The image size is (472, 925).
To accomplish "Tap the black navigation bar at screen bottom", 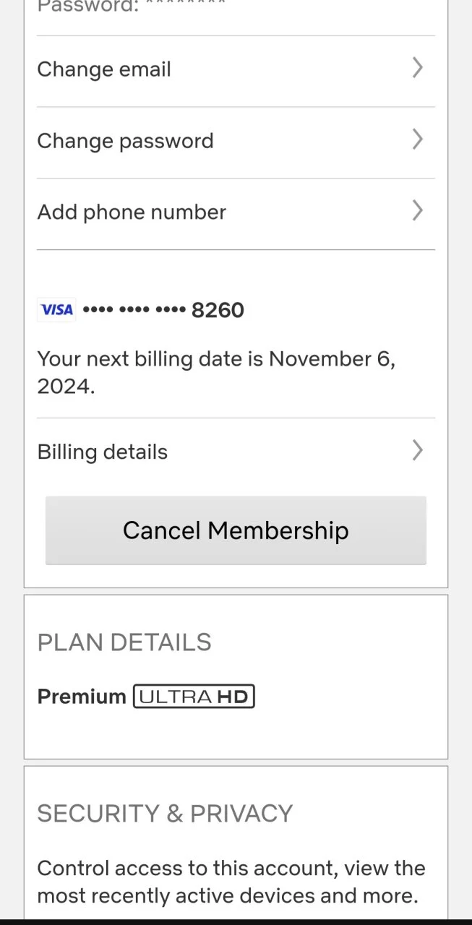I will click(x=236, y=922).
